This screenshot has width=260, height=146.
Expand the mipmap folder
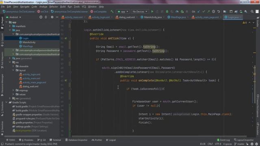pyautogui.click(x=13, y=90)
